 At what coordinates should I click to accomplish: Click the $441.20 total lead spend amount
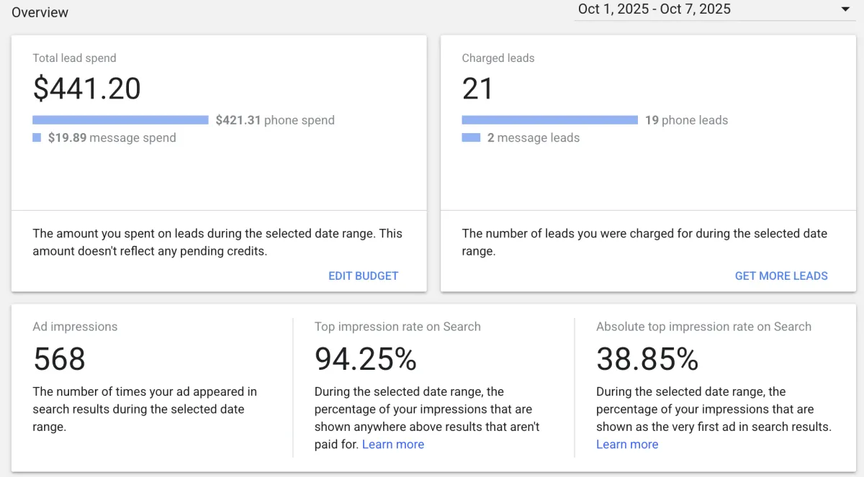(x=87, y=88)
